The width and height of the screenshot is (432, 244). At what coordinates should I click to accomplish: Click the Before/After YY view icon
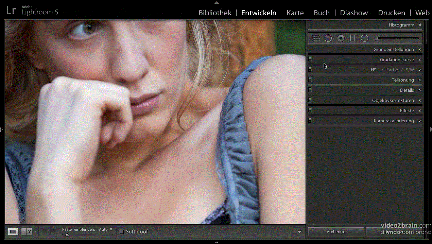click(27, 232)
